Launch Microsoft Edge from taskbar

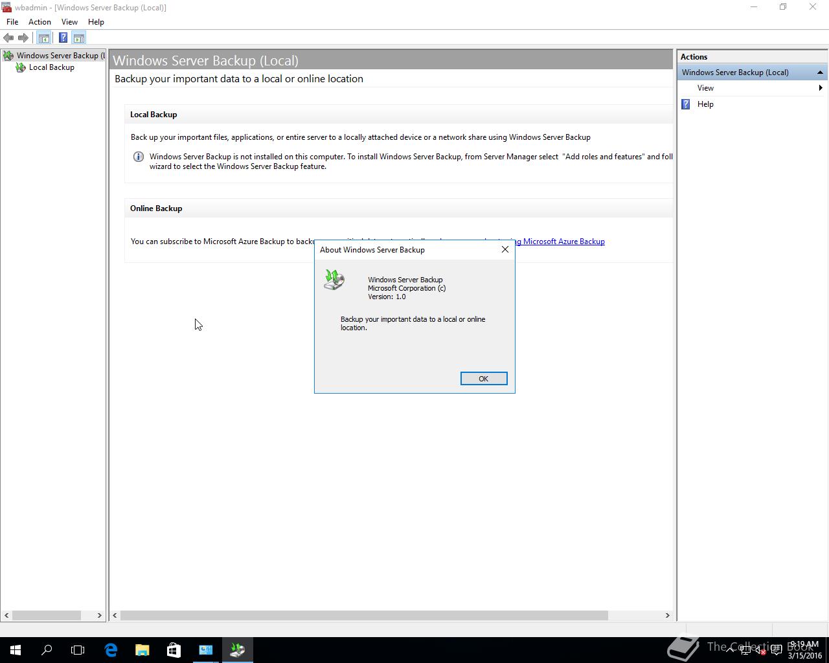pyautogui.click(x=111, y=650)
